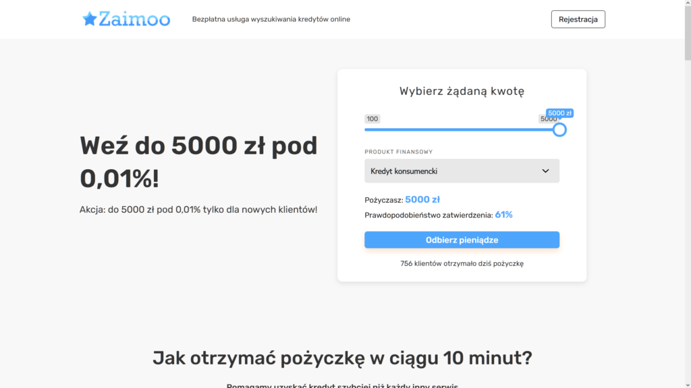Image resolution: width=691 pixels, height=388 pixels.
Task: Click the Produkt Finansowy field label
Action: [x=398, y=152]
